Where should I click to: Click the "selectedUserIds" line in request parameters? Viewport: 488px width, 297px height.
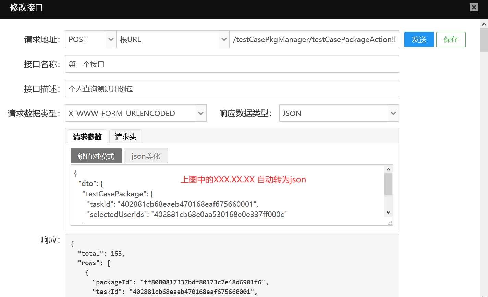187,214
